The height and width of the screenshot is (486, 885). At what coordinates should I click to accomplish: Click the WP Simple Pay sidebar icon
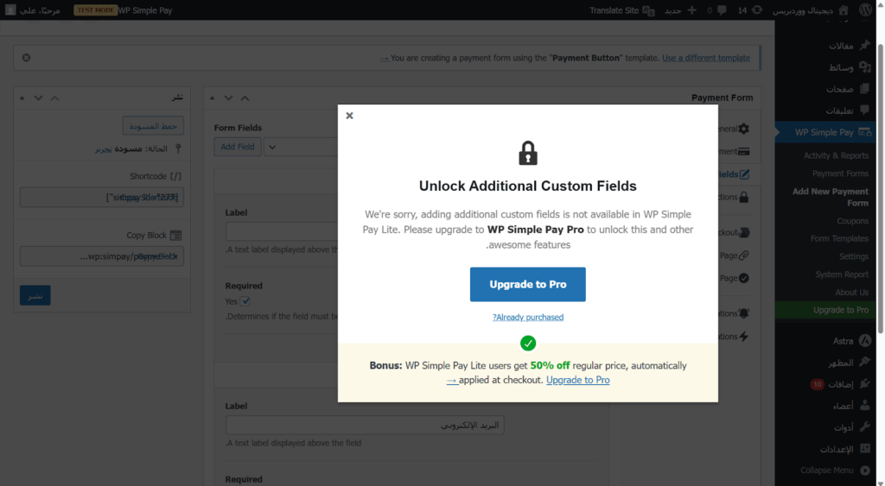click(x=864, y=132)
